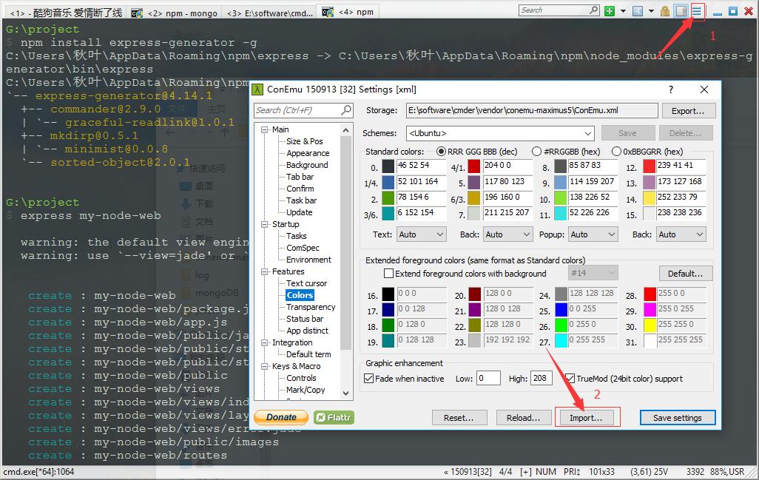
Task: Open the Back Auto dropdown next to Popup
Action: pos(681,234)
